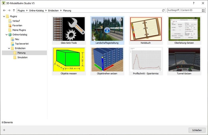Click the 8 Elemente status text
This screenshot has width=208, height=135.
click(7, 123)
